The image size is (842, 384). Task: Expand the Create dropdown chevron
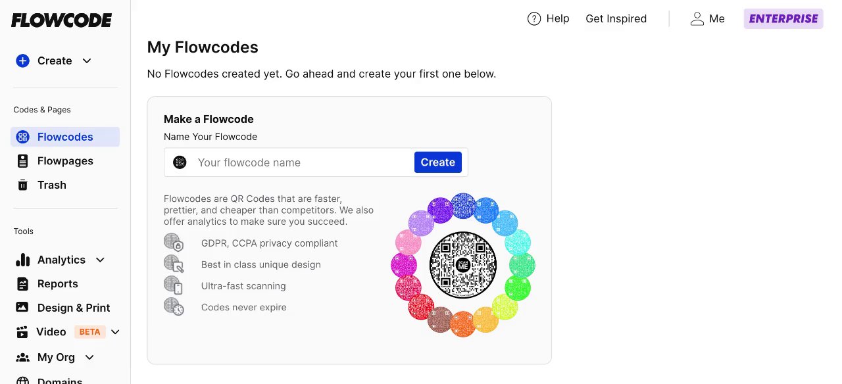click(x=87, y=60)
